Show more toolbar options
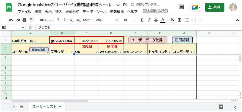 200,20
